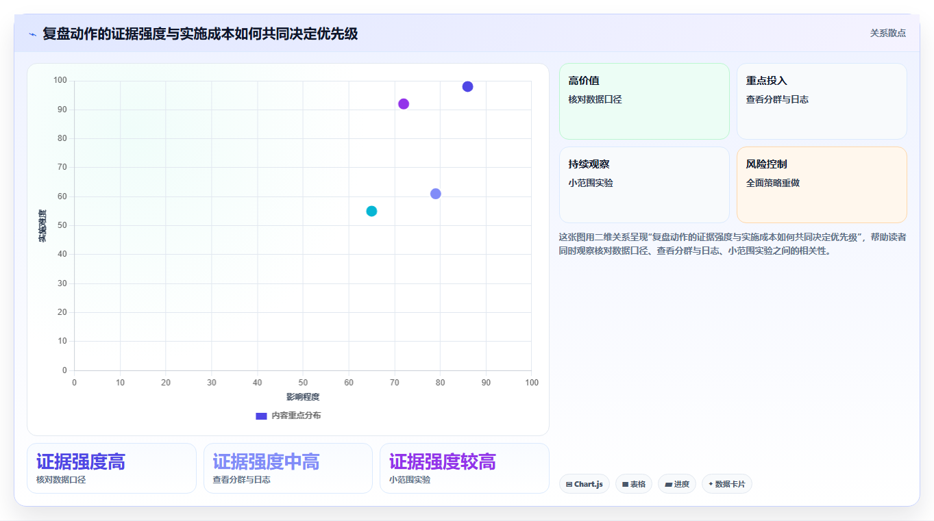Screen dimensions: 934x521
Task: Click the y-axis tick label 100
Action: point(60,81)
